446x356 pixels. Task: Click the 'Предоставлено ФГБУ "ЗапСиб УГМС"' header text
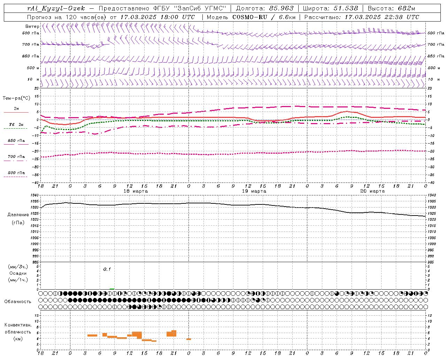coord(163,8)
